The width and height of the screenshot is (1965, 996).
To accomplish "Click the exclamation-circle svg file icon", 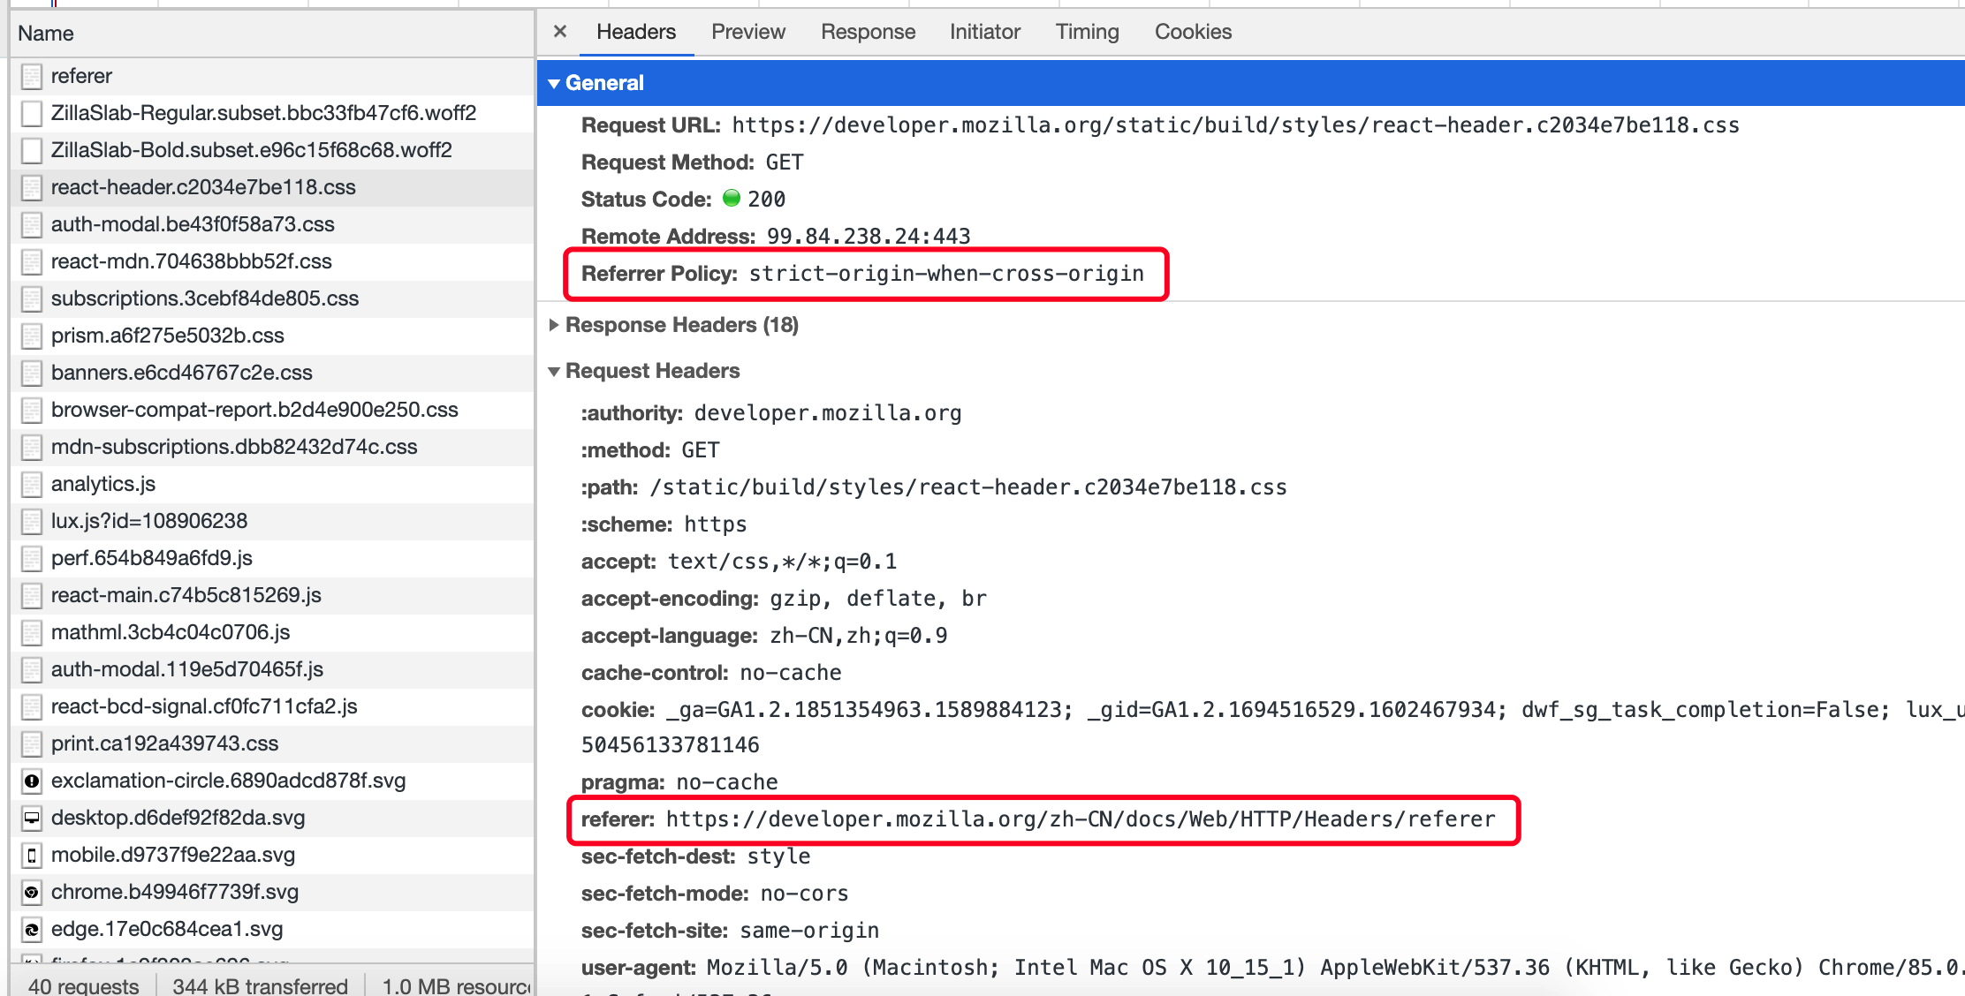I will [32, 781].
